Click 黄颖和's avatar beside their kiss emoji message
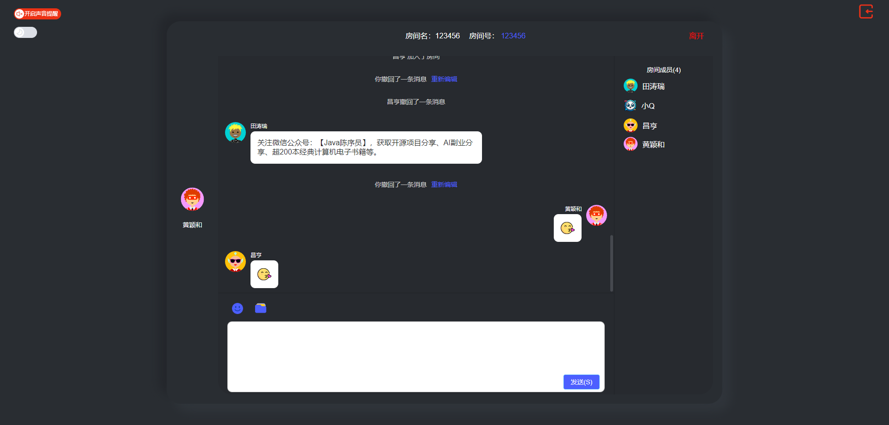889x425 pixels. 596,215
